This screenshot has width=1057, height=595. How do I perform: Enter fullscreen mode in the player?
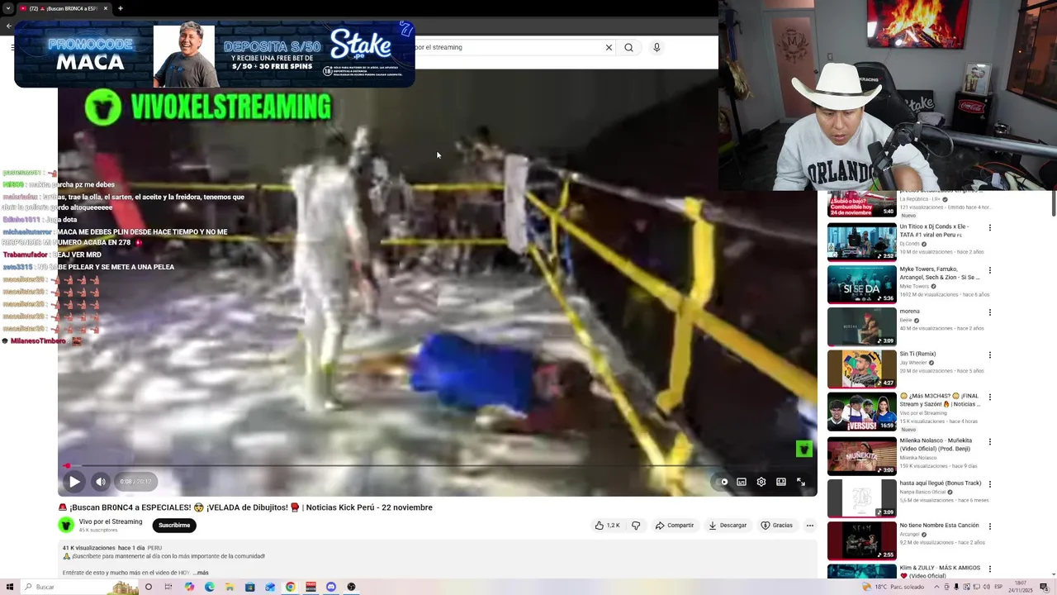[801, 482]
